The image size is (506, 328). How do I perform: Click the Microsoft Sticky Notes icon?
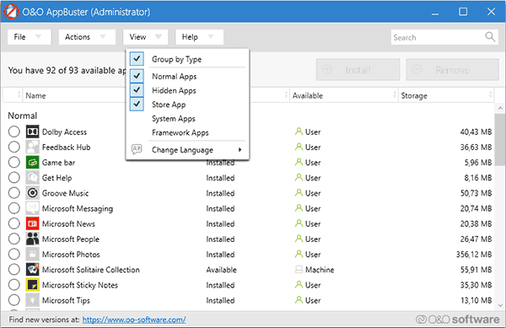(33, 285)
